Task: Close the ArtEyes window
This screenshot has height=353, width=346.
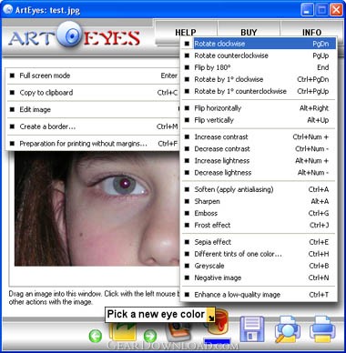Action: click(x=336, y=10)
